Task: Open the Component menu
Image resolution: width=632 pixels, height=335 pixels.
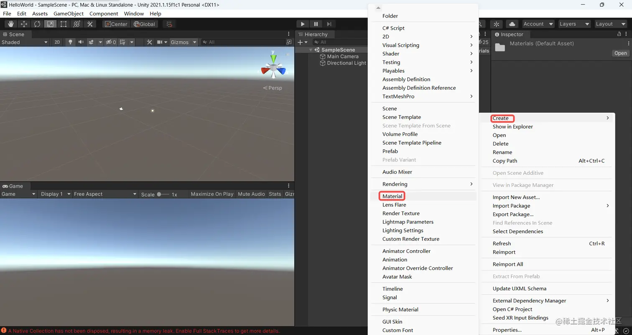Action: coord(104,13)
